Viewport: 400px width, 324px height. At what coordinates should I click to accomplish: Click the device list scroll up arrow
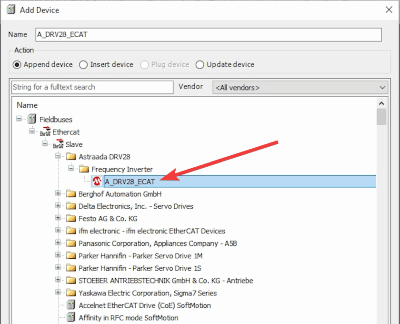(381, 103)
